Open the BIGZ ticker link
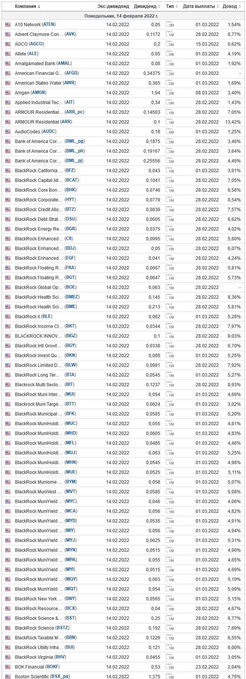Screen dimensions: 246x679 coord(71,336)
